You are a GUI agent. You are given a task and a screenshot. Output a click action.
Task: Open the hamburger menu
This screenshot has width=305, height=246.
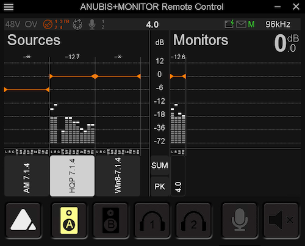pos(9,7)
